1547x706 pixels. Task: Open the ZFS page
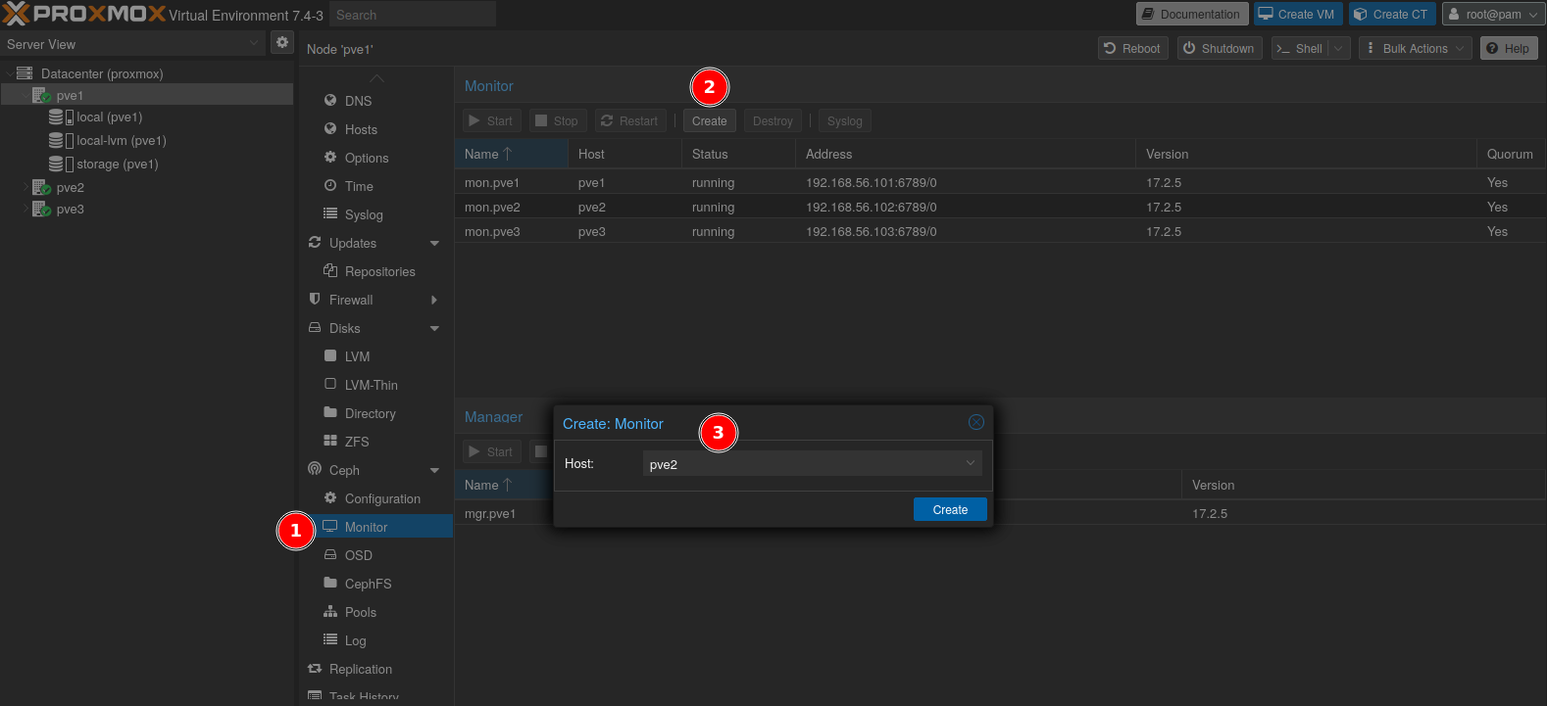357,442
